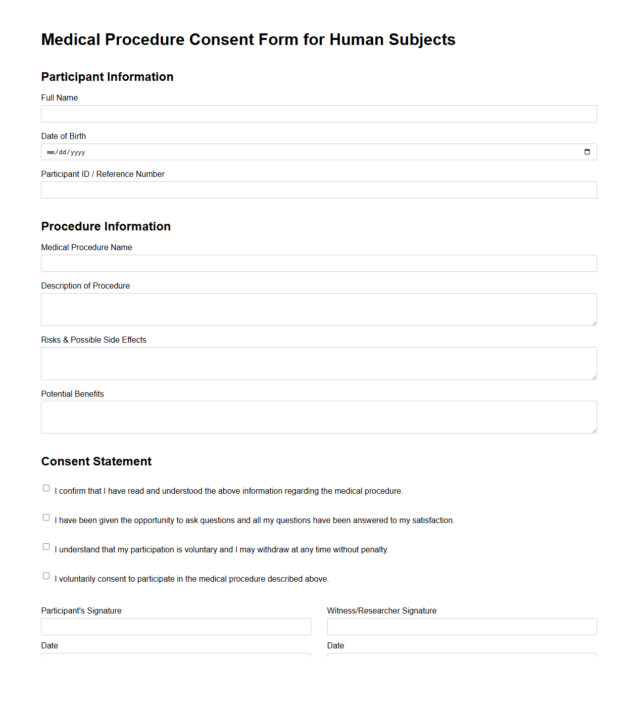Image resolution: width=638 pixels, height=706 pixels.
Task: Click the Full Name input field
Action: click(x=319, y=113)
